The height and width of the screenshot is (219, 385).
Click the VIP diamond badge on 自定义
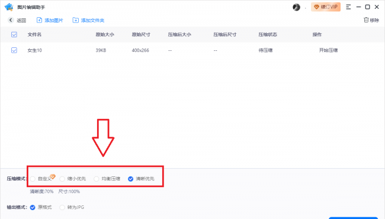53,176
